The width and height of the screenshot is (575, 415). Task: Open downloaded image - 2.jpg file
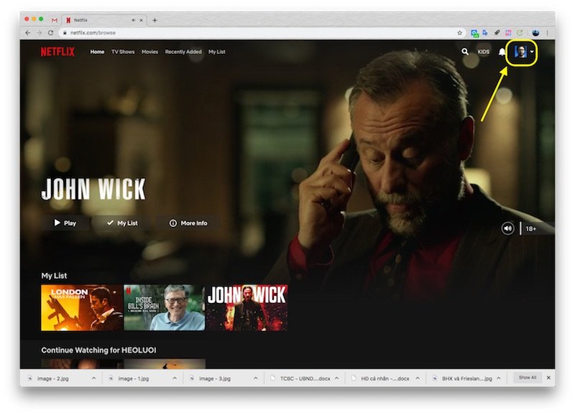click(53, 378)
